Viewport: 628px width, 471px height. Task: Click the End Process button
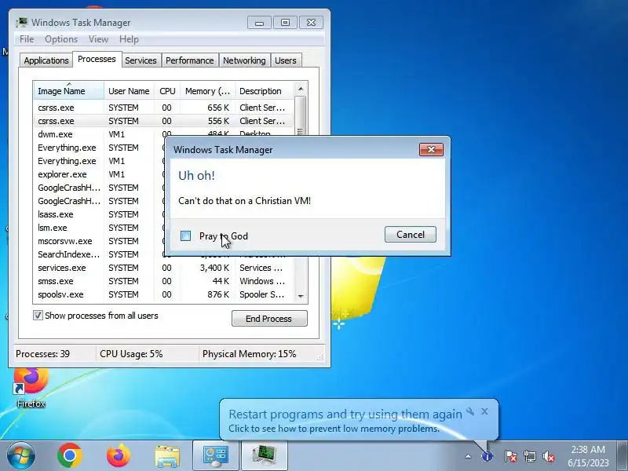269,319
